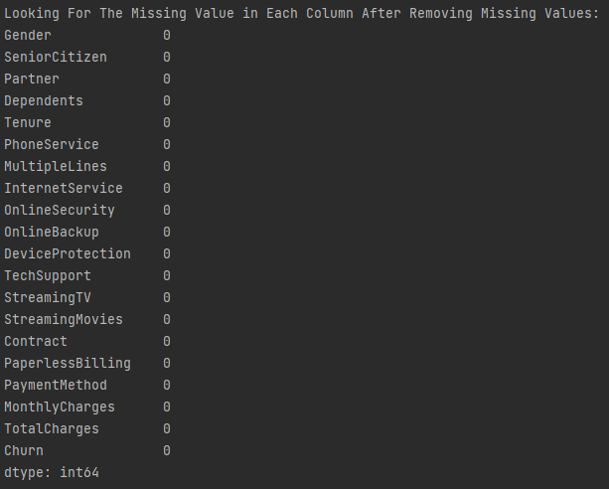Click the Tenure row label
Image resolution: width=609 pixels, height=489 pixels.
(28, 123)
